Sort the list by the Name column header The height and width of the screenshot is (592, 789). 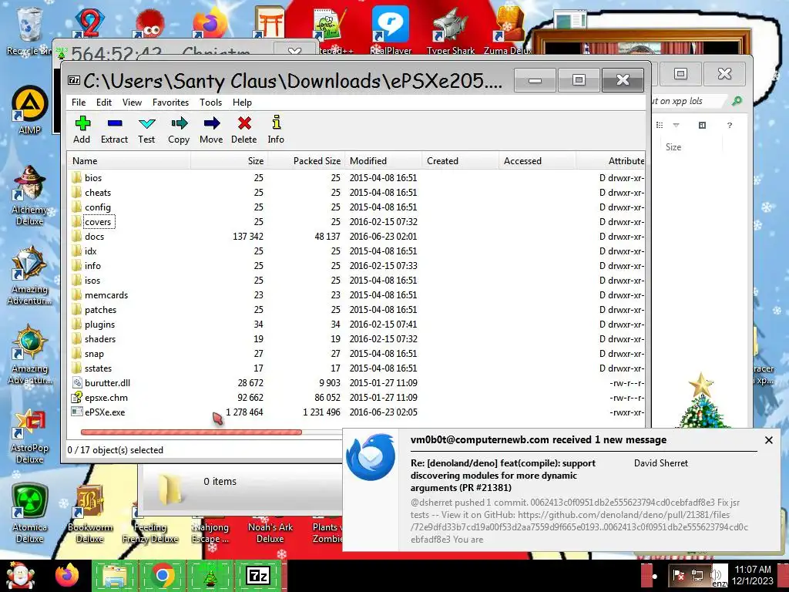(129, 161)
